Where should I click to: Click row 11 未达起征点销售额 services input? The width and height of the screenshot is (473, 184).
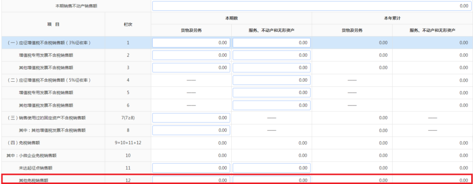(272, 168)
